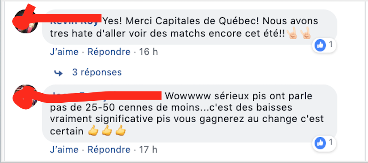Open the '16 h' timestamp link

[148, 52]
